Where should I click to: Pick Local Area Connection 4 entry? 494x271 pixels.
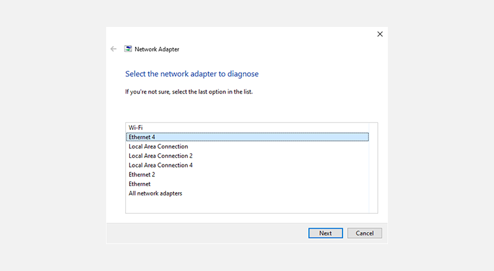(x=161, y=165)
